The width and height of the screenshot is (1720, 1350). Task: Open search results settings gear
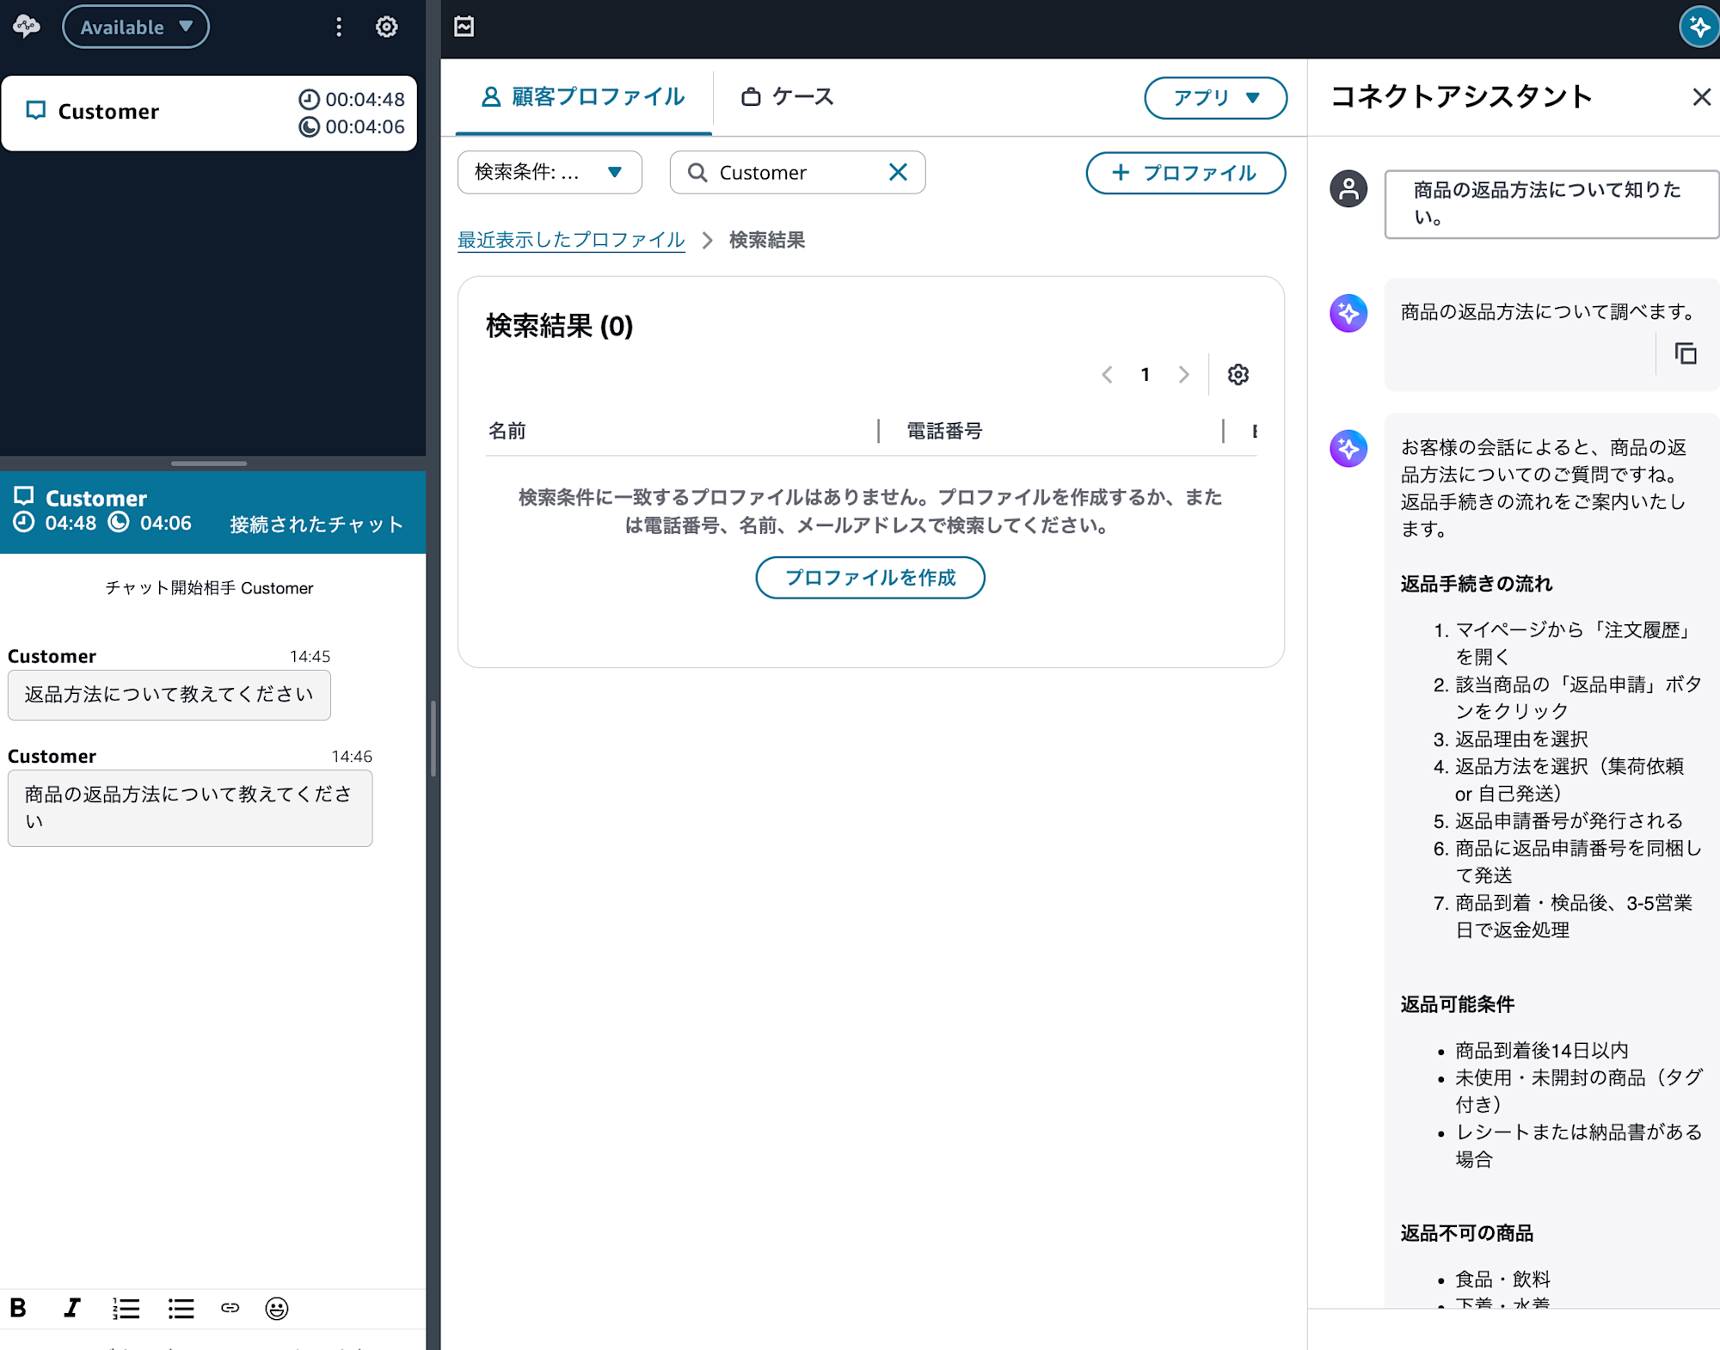1238,375
